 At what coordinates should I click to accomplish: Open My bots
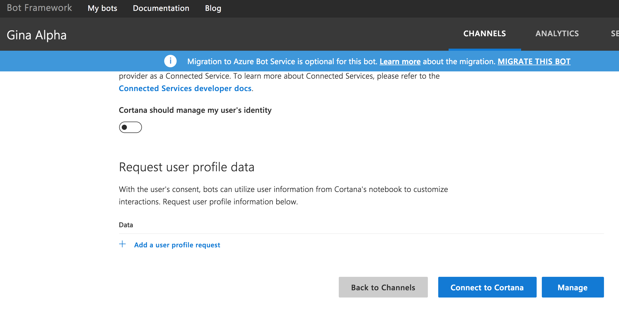pos(102,8)
